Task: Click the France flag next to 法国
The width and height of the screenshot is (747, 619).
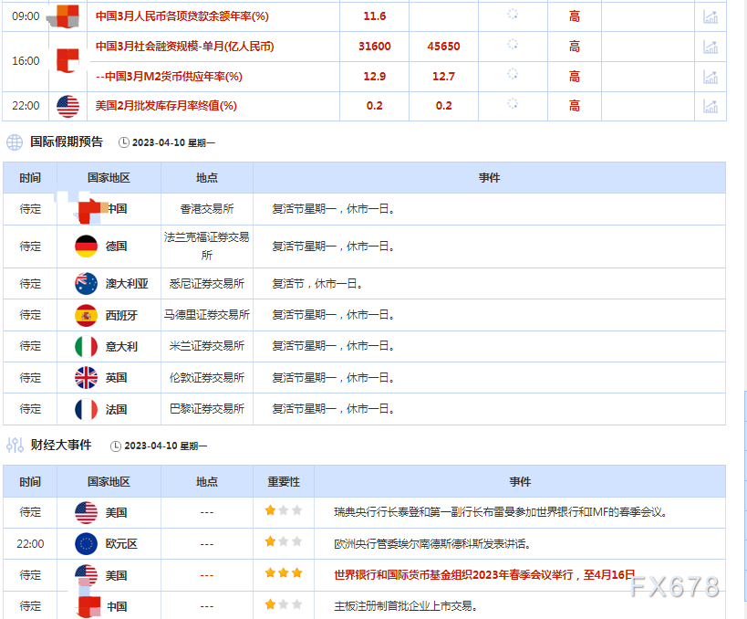Action: pyautogui.click(x=86, y=408)
